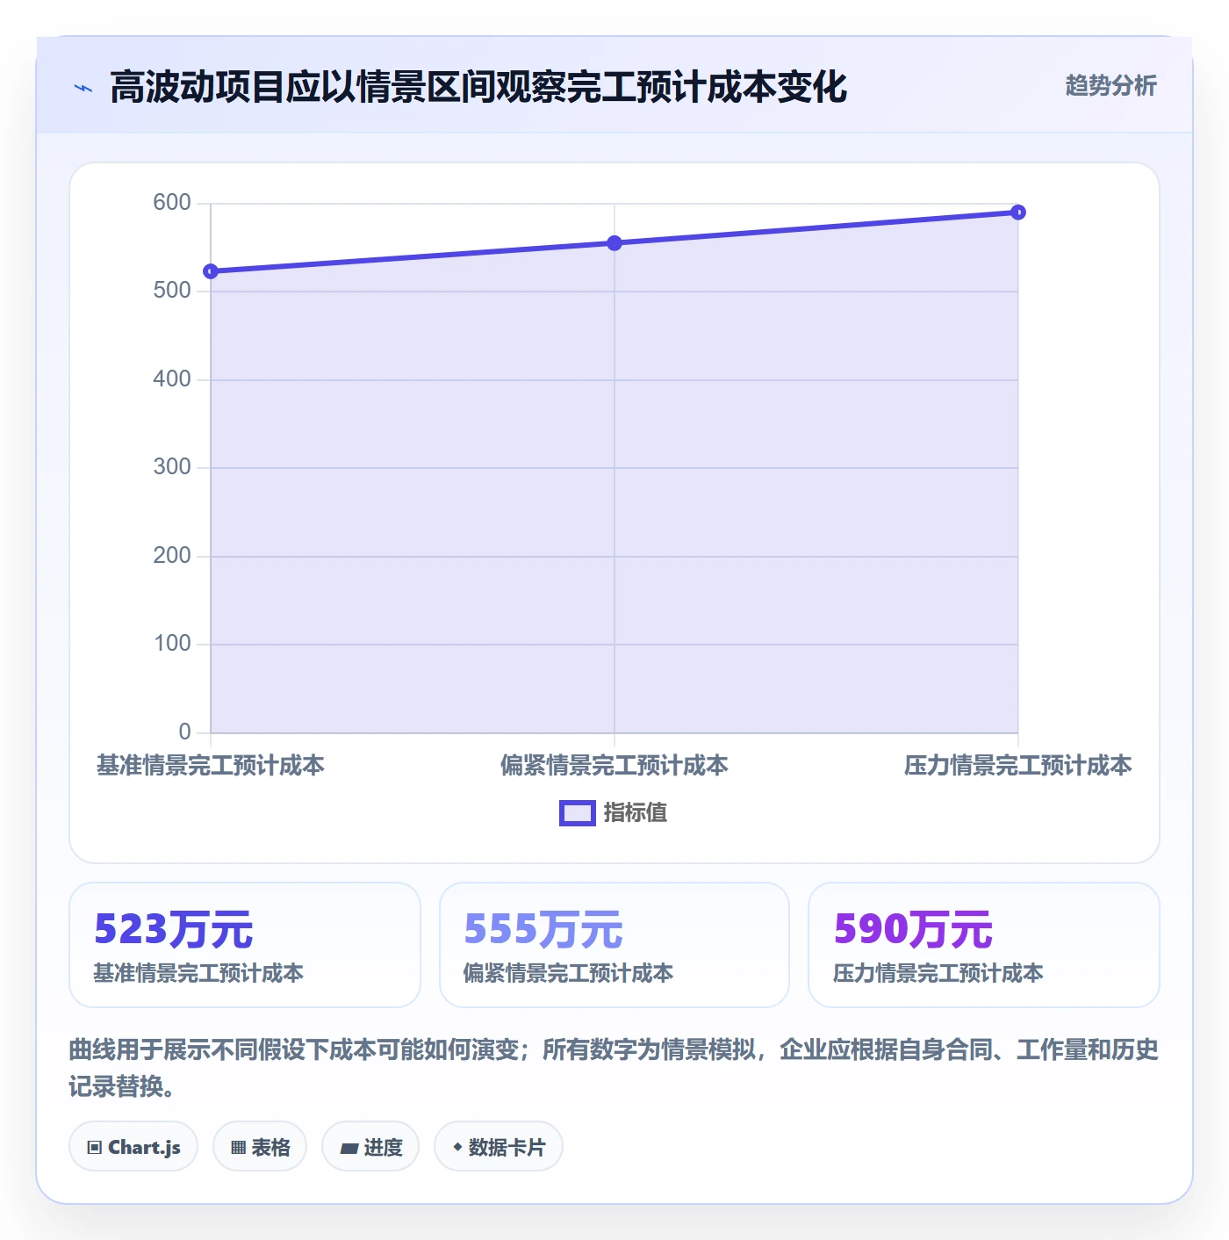The width and height of the screenshot is (1229, 1240).
Task: Click the Chart.js tag chip
Action: click(x=133, y=1147)
